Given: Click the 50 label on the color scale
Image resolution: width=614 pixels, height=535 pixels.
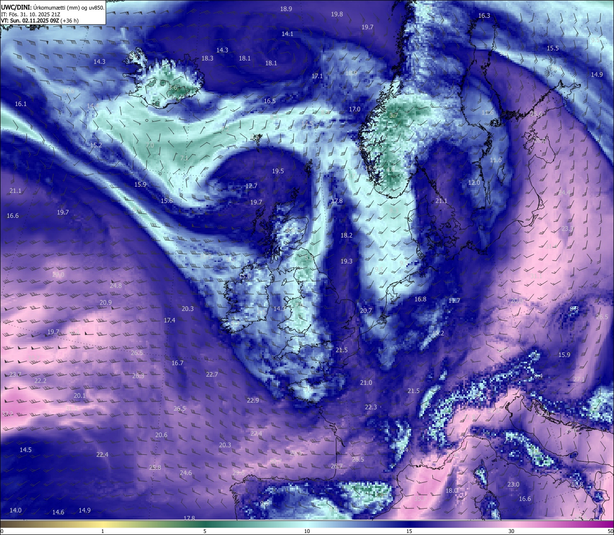Looking at the screenshot, I should coord(610,531).
